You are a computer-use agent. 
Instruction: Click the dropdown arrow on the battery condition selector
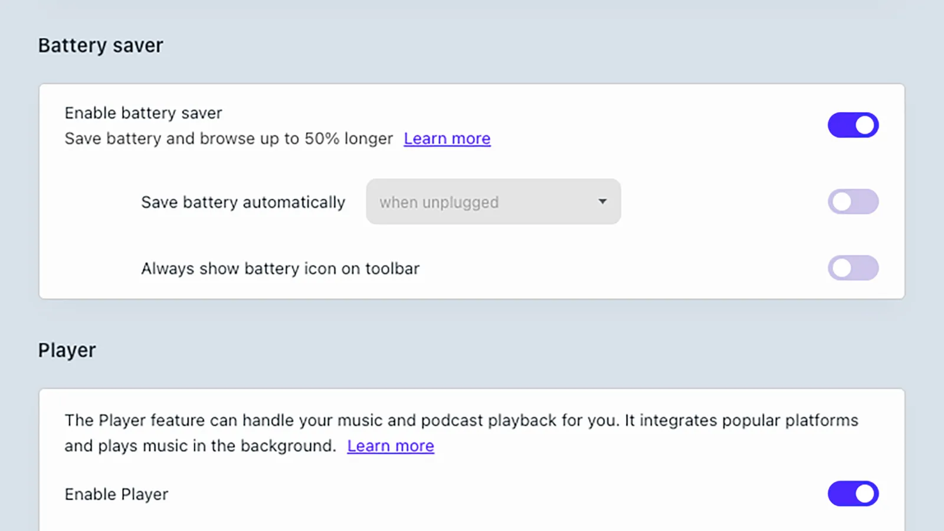coord(602,202)
